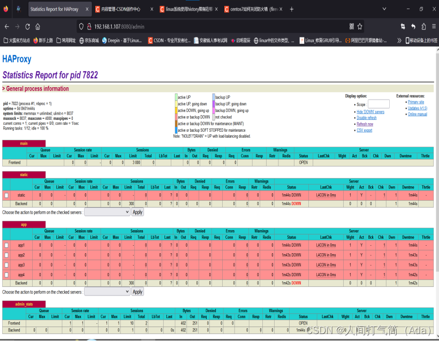Open the extensions toolbar icon

(423, 27)
